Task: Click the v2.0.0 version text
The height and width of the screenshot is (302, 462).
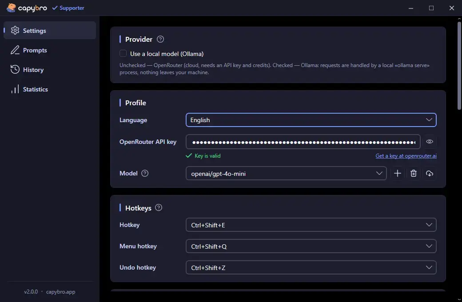Action: coord(31,292)
